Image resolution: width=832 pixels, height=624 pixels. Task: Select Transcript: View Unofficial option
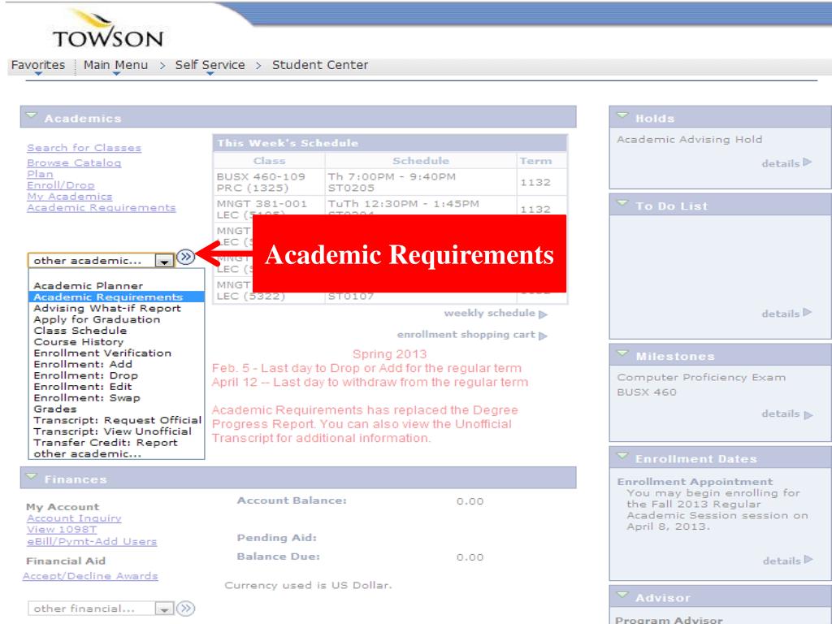(x=116, y=431)
